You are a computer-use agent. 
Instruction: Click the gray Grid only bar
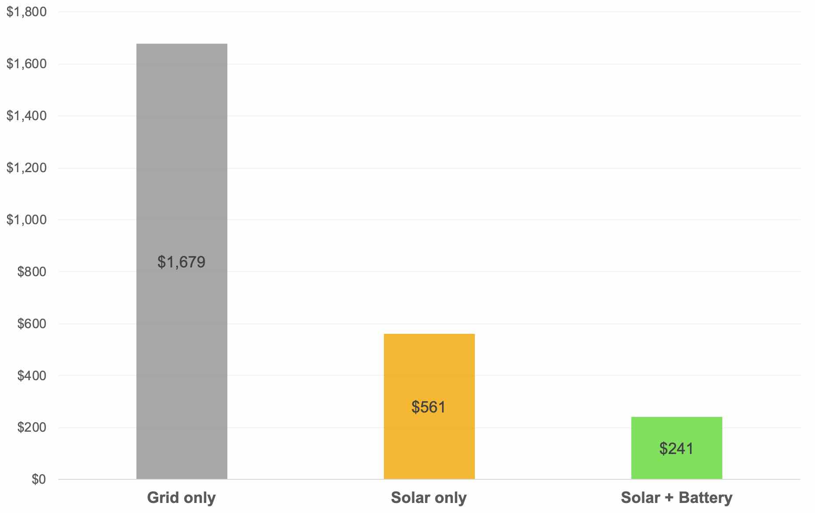[181, 153]
